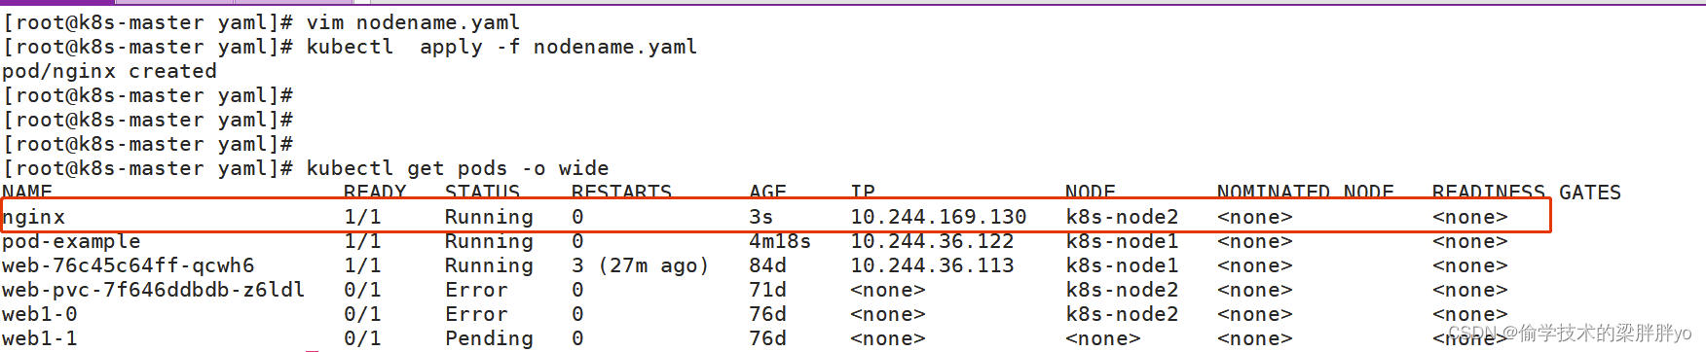Click the IP 10.244.169.130
This screenshot has width=1706, height=352.
click(x=939, y=217)
